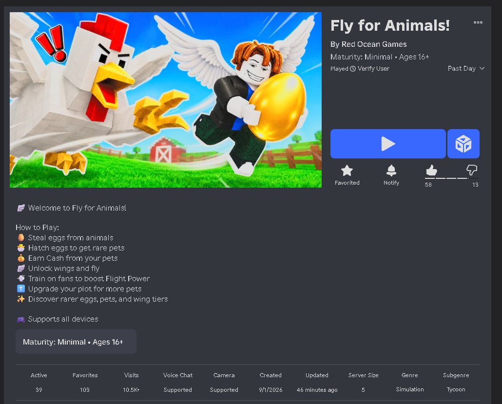Click the Created date 9/1/2026
The image size is (502, 404).
pyautogui.click(x=270, y=389)
